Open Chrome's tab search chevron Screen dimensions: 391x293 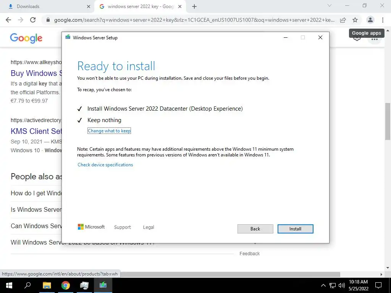330,5
